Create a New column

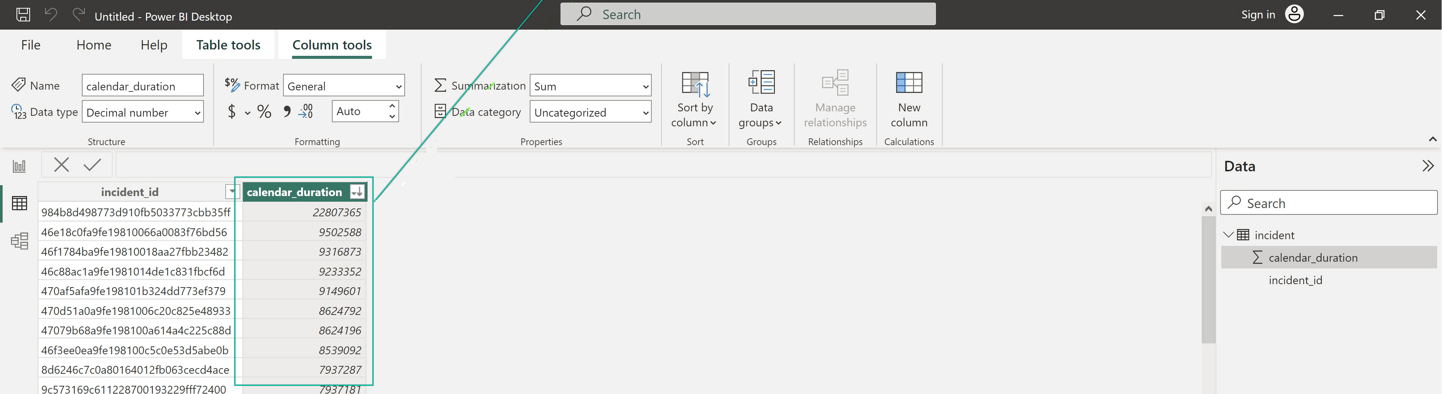point(909,99)
